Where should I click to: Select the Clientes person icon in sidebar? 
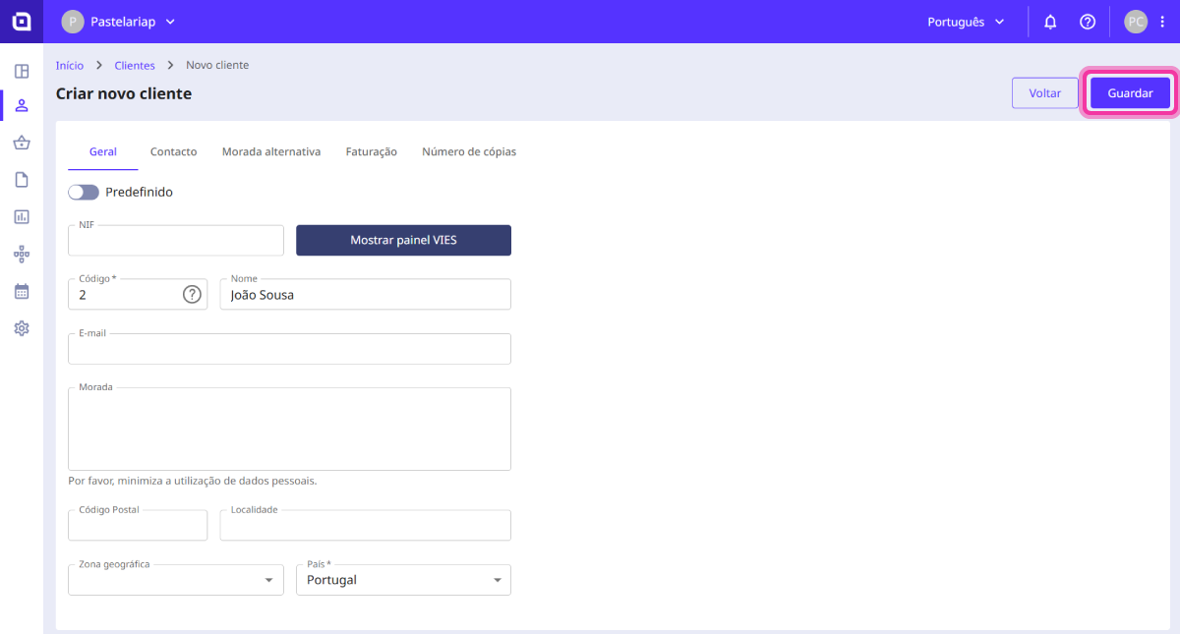tap(22, 105)
